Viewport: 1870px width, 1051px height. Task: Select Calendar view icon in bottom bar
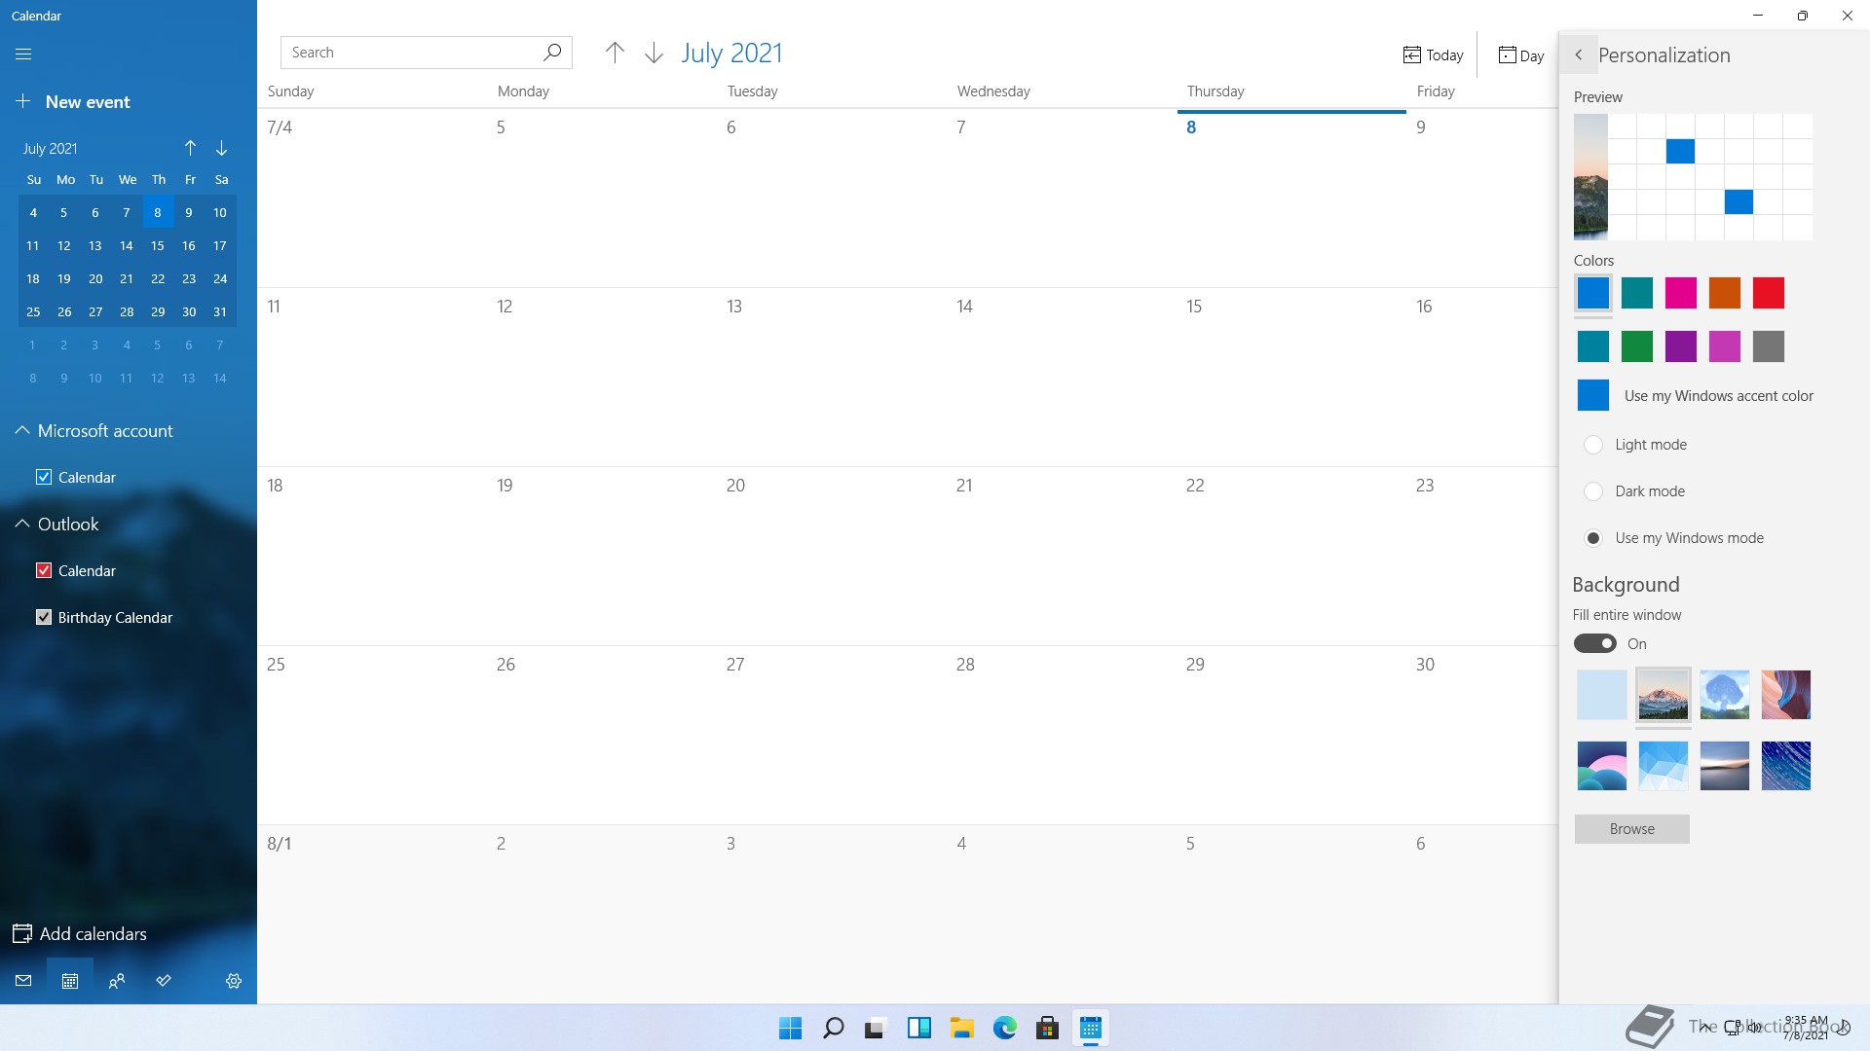coord(70,981)
